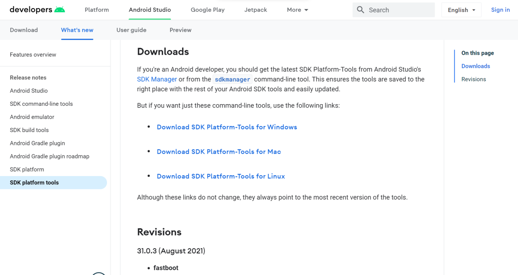The width and height of the screenshot is (518, 275).
Task: Click the bullet beside fastboot entry
Action: click(148, 268)
